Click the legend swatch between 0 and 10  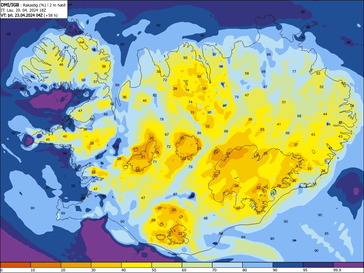pos(16,265)
